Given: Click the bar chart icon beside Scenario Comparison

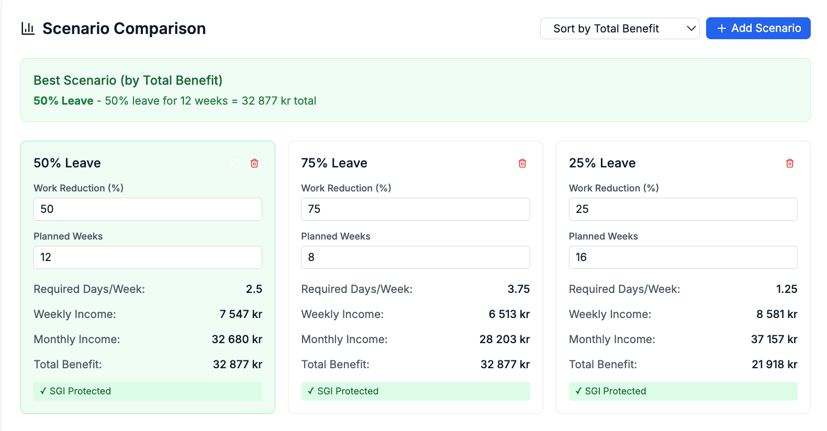Looking at the screenshot, I should click(28, 28).
